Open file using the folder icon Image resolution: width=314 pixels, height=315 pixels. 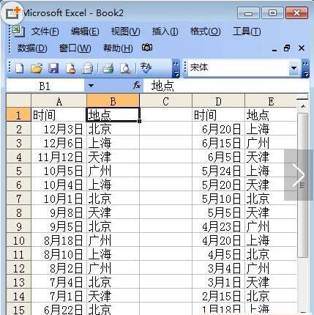pyautogui.click(x=37, y=68)
